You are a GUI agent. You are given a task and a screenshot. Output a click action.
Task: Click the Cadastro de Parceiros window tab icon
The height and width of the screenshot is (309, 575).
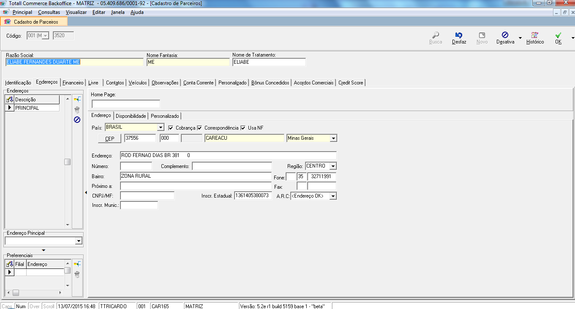(7, 22)
